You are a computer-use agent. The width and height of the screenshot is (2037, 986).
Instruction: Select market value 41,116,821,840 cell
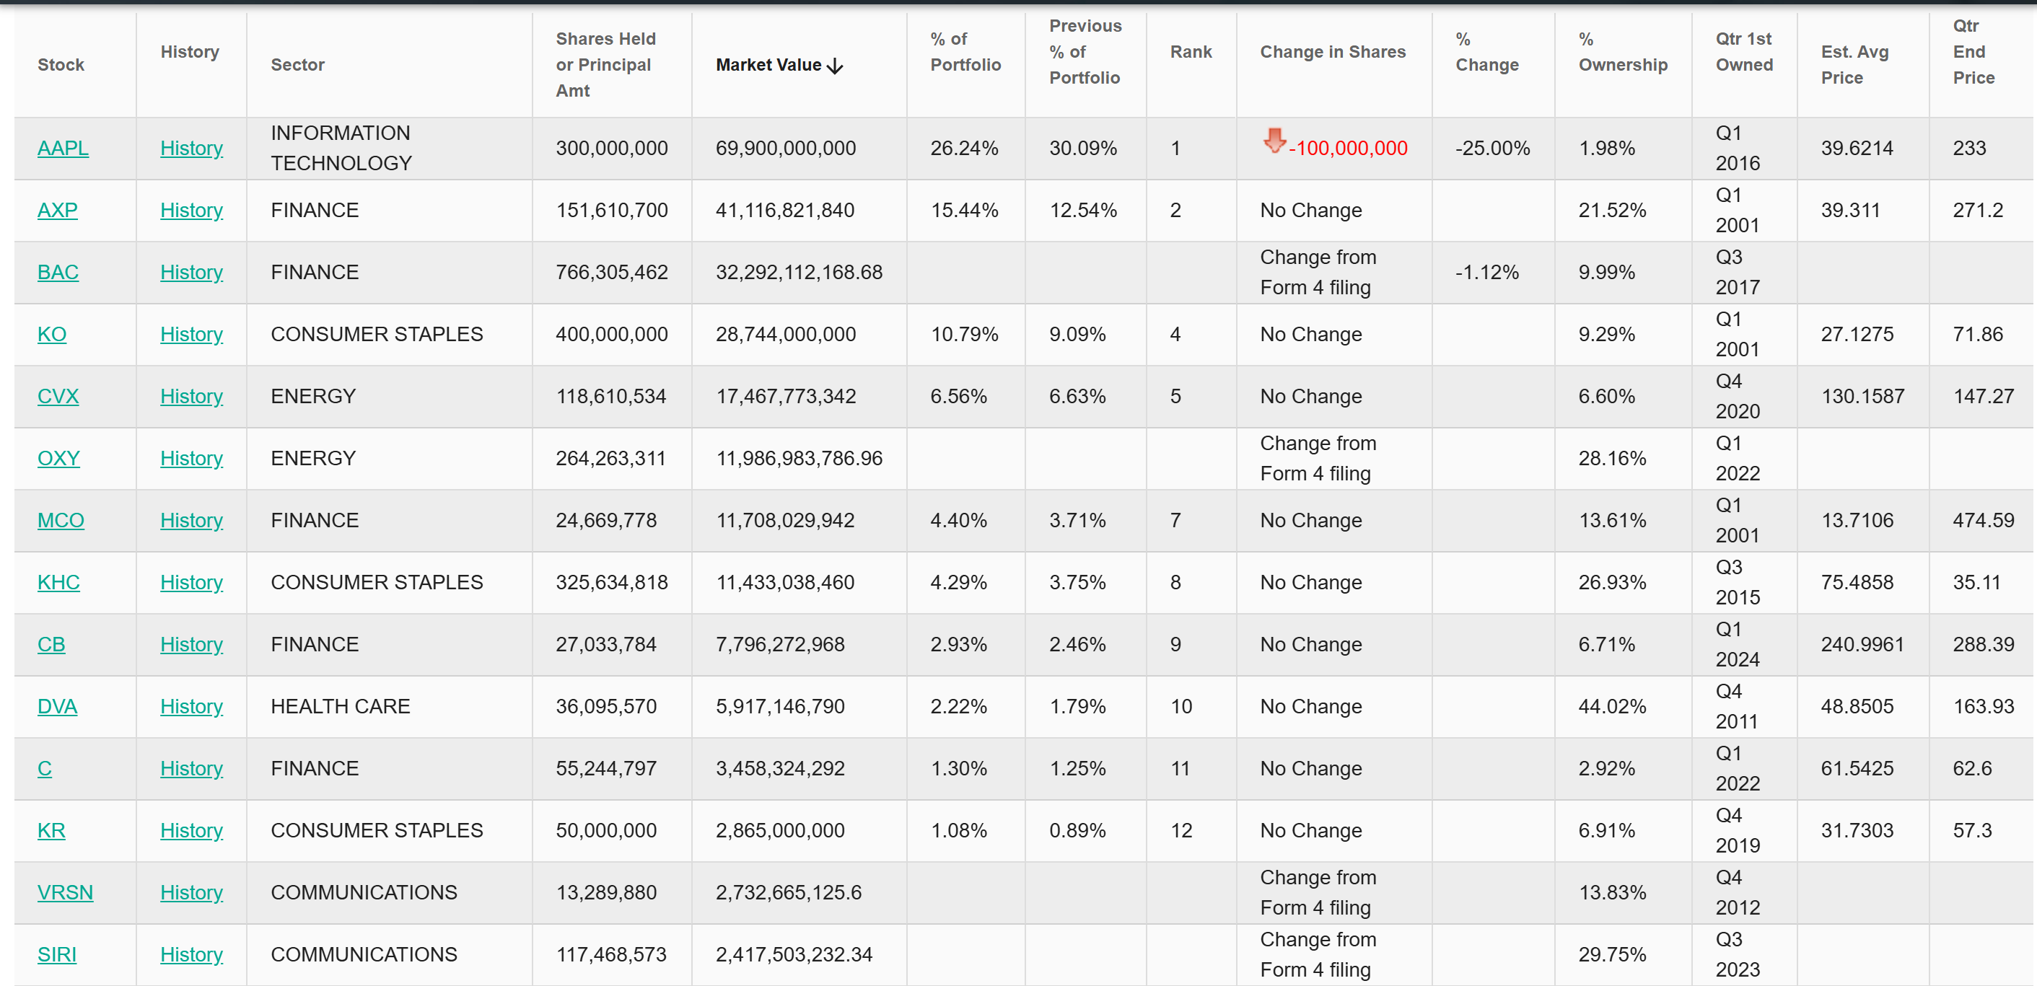(x=785, y=211)
